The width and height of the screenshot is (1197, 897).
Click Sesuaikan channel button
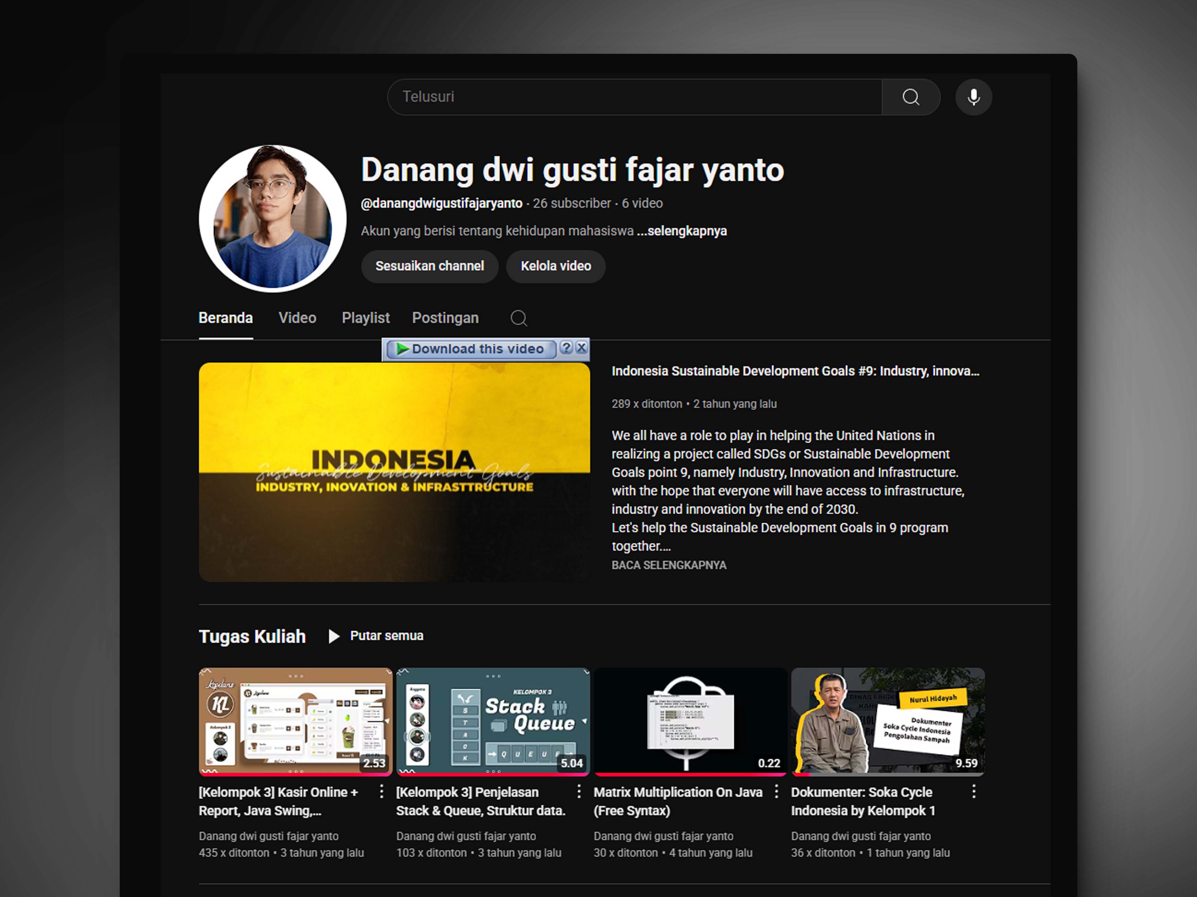[x=430, y=266]
